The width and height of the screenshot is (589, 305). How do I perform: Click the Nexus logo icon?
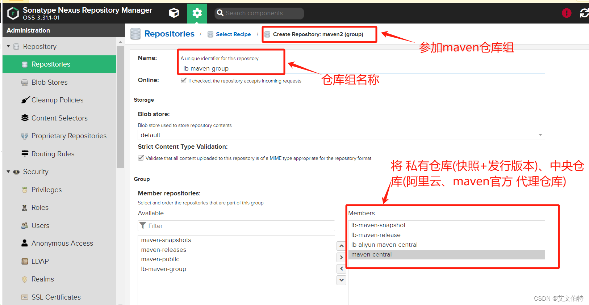click(13, 13)
